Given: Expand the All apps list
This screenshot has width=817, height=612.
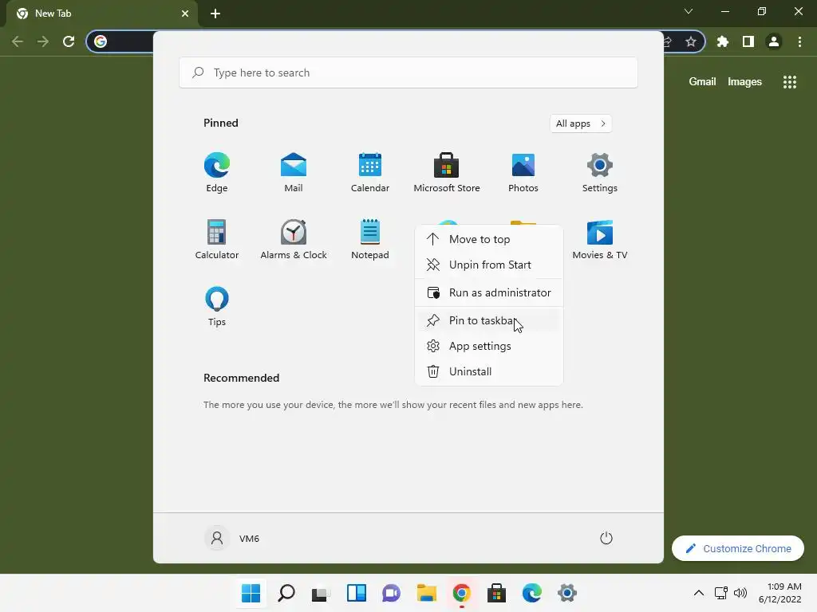Looking at the screenshot, I should point(581,124).
